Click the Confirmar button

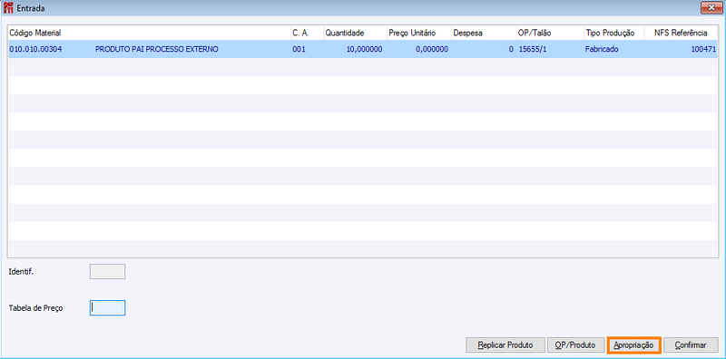coord(691,345)
